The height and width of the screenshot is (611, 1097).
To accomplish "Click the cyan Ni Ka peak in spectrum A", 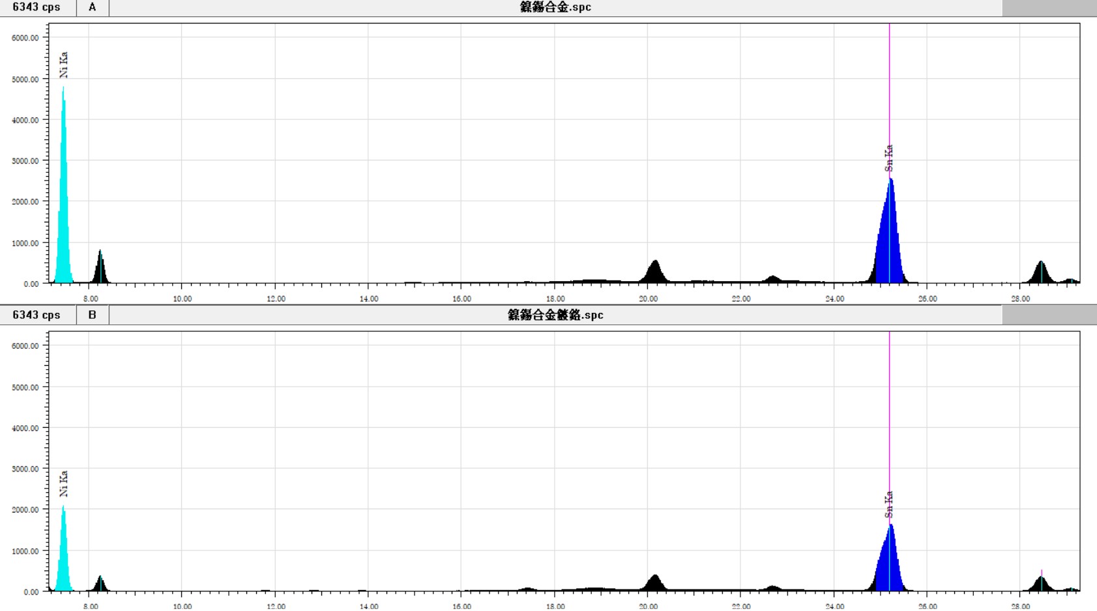I will pyautogui.click(x=63, y=215).
